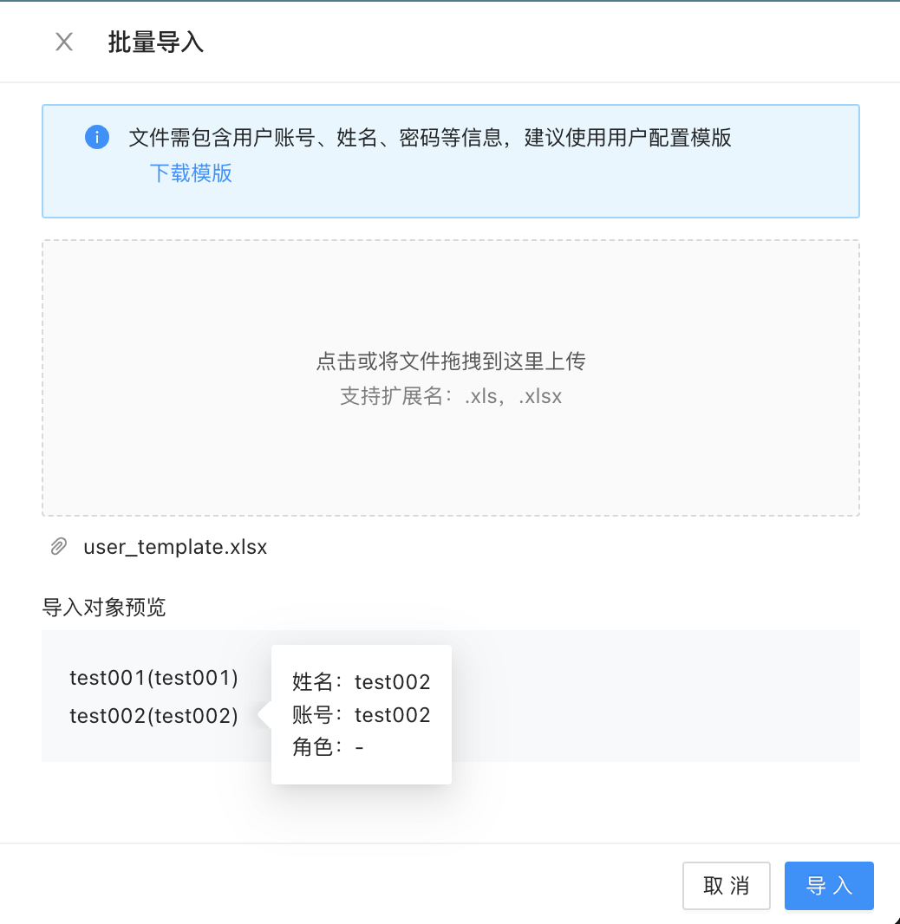Open the 下载模版 template download link
900x924 pixels.
(191, 173)
